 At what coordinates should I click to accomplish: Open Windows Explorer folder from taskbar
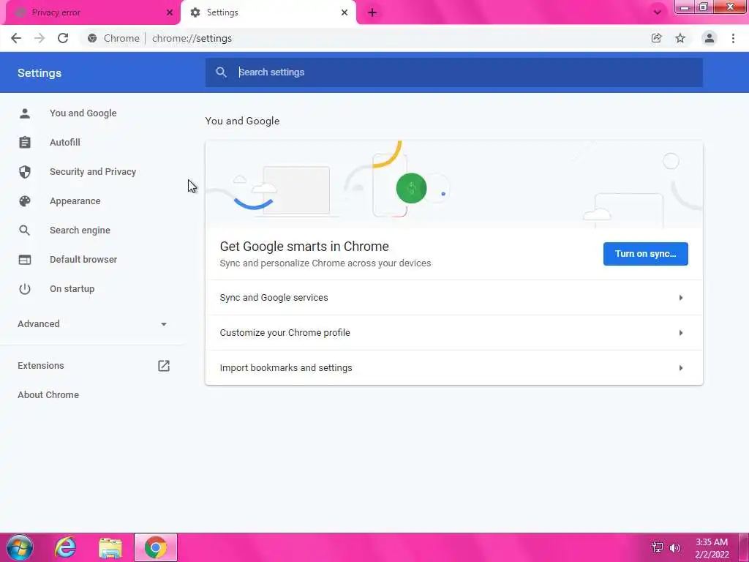(x=110, y=547)
